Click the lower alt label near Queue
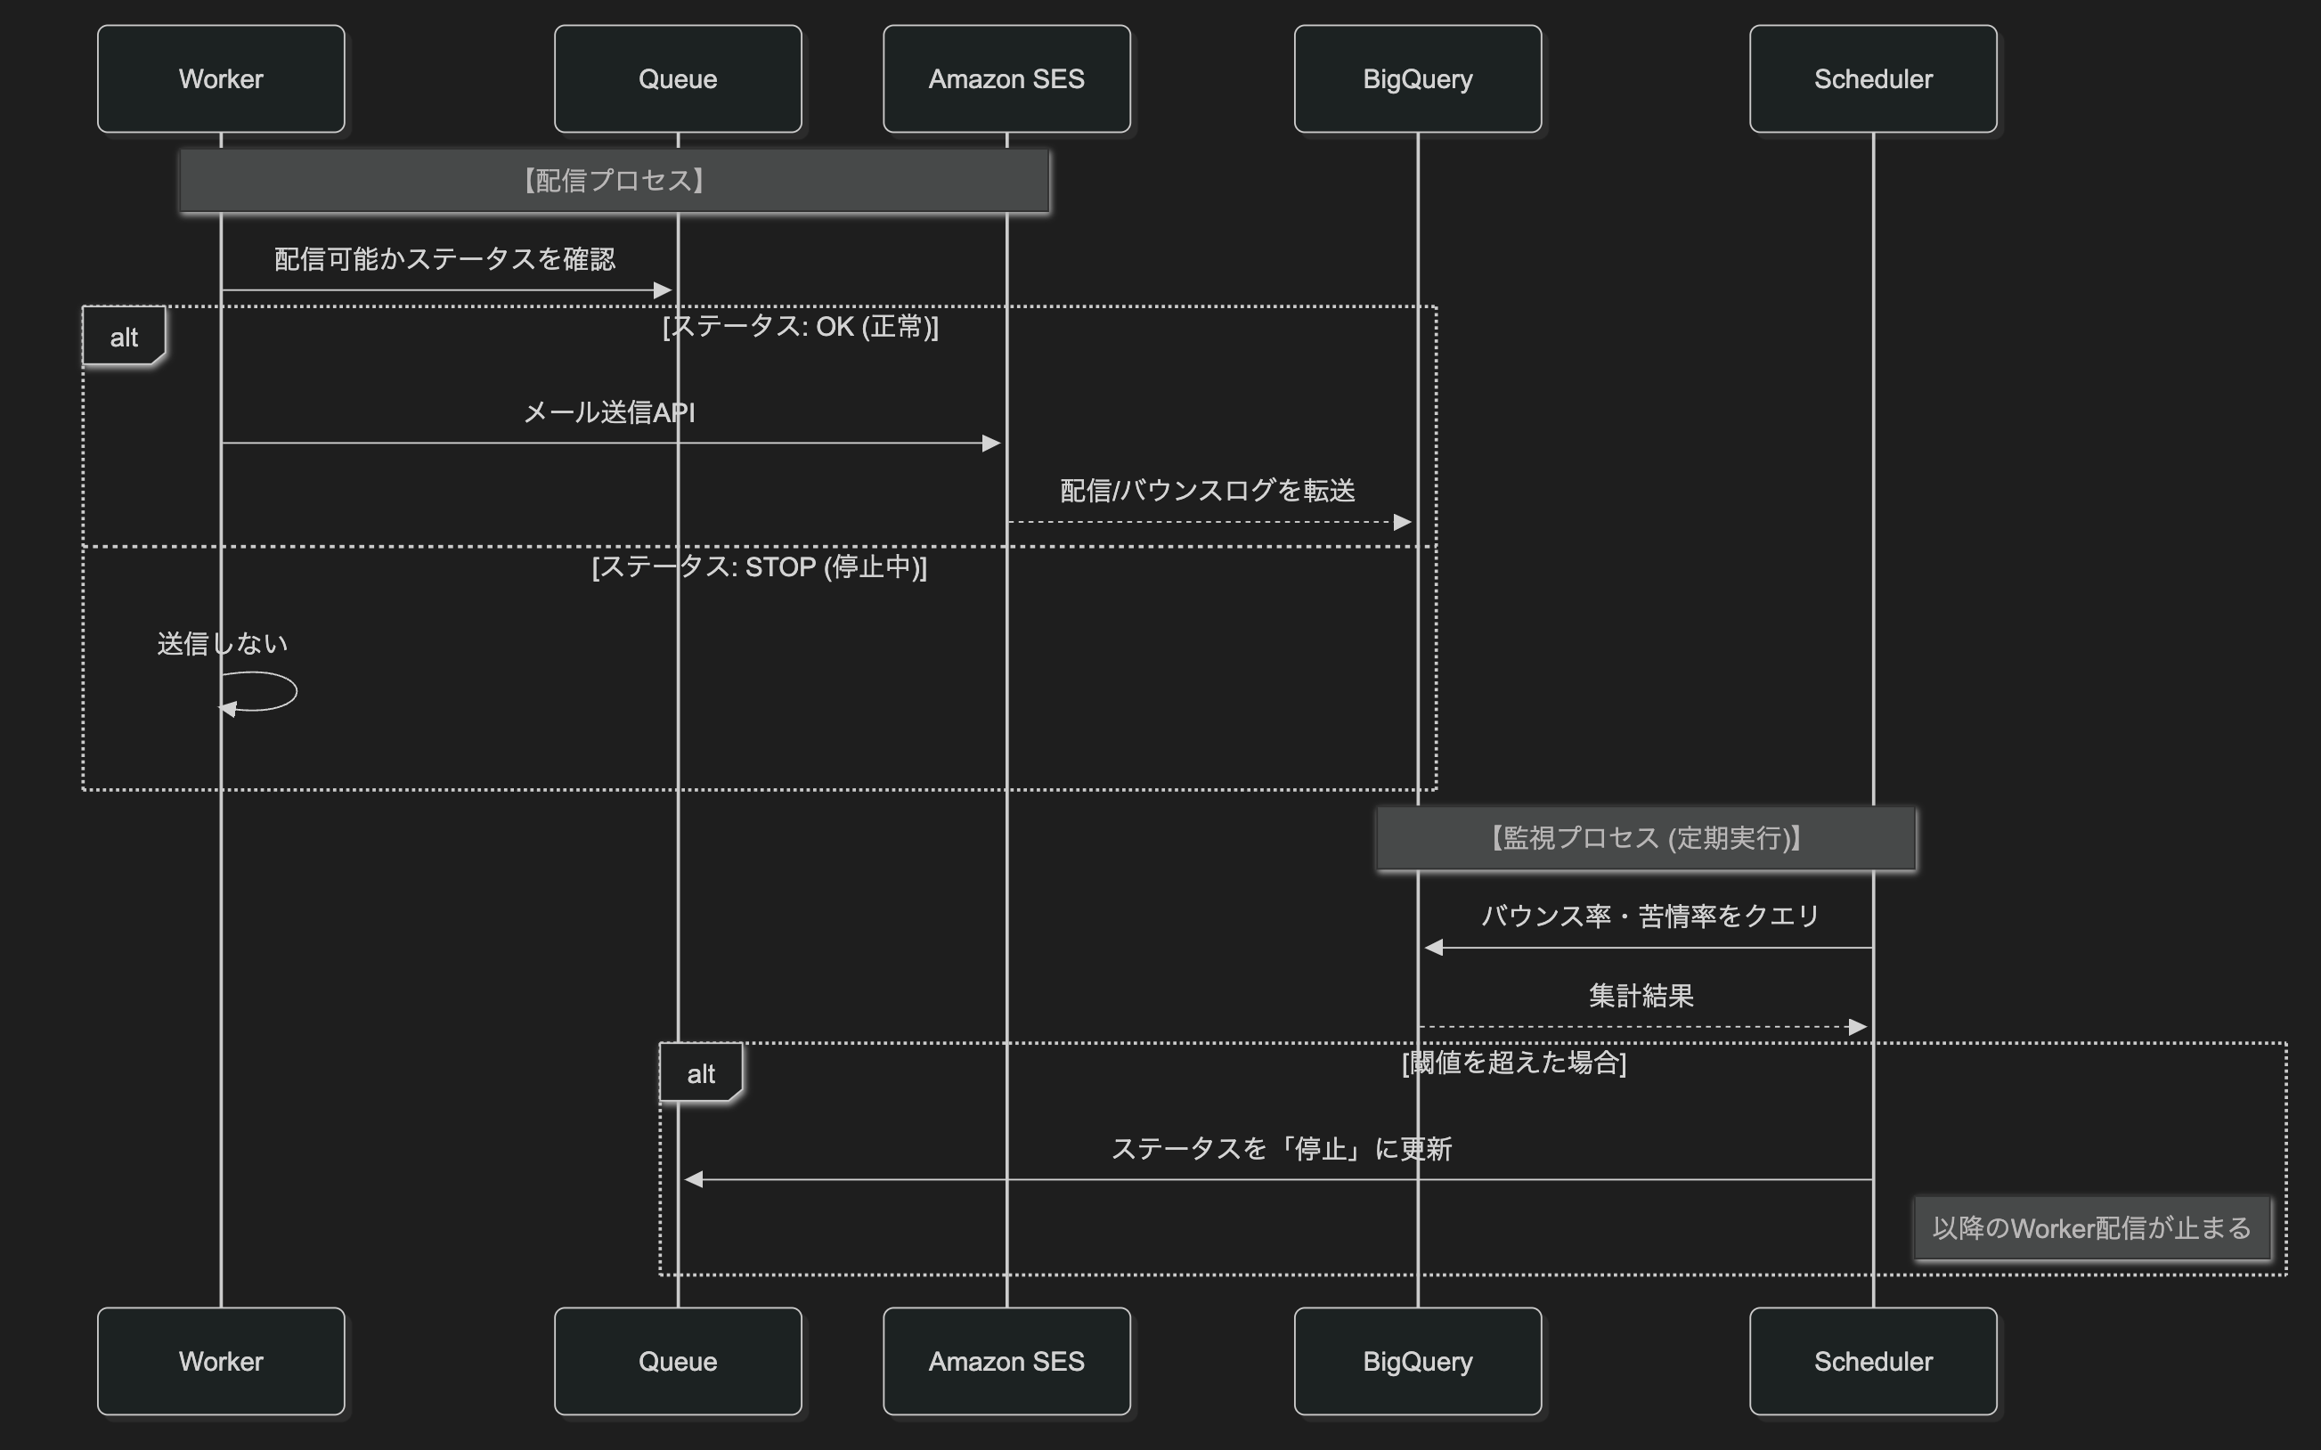This screenshot has height=1450, width=2321. coord(701,1073)
